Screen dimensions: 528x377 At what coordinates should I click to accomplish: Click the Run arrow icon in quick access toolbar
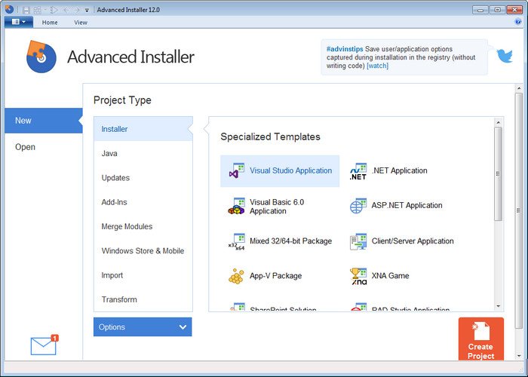coord(54,10)
